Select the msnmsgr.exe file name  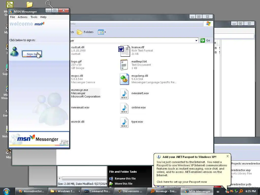(x=79, y=90)
